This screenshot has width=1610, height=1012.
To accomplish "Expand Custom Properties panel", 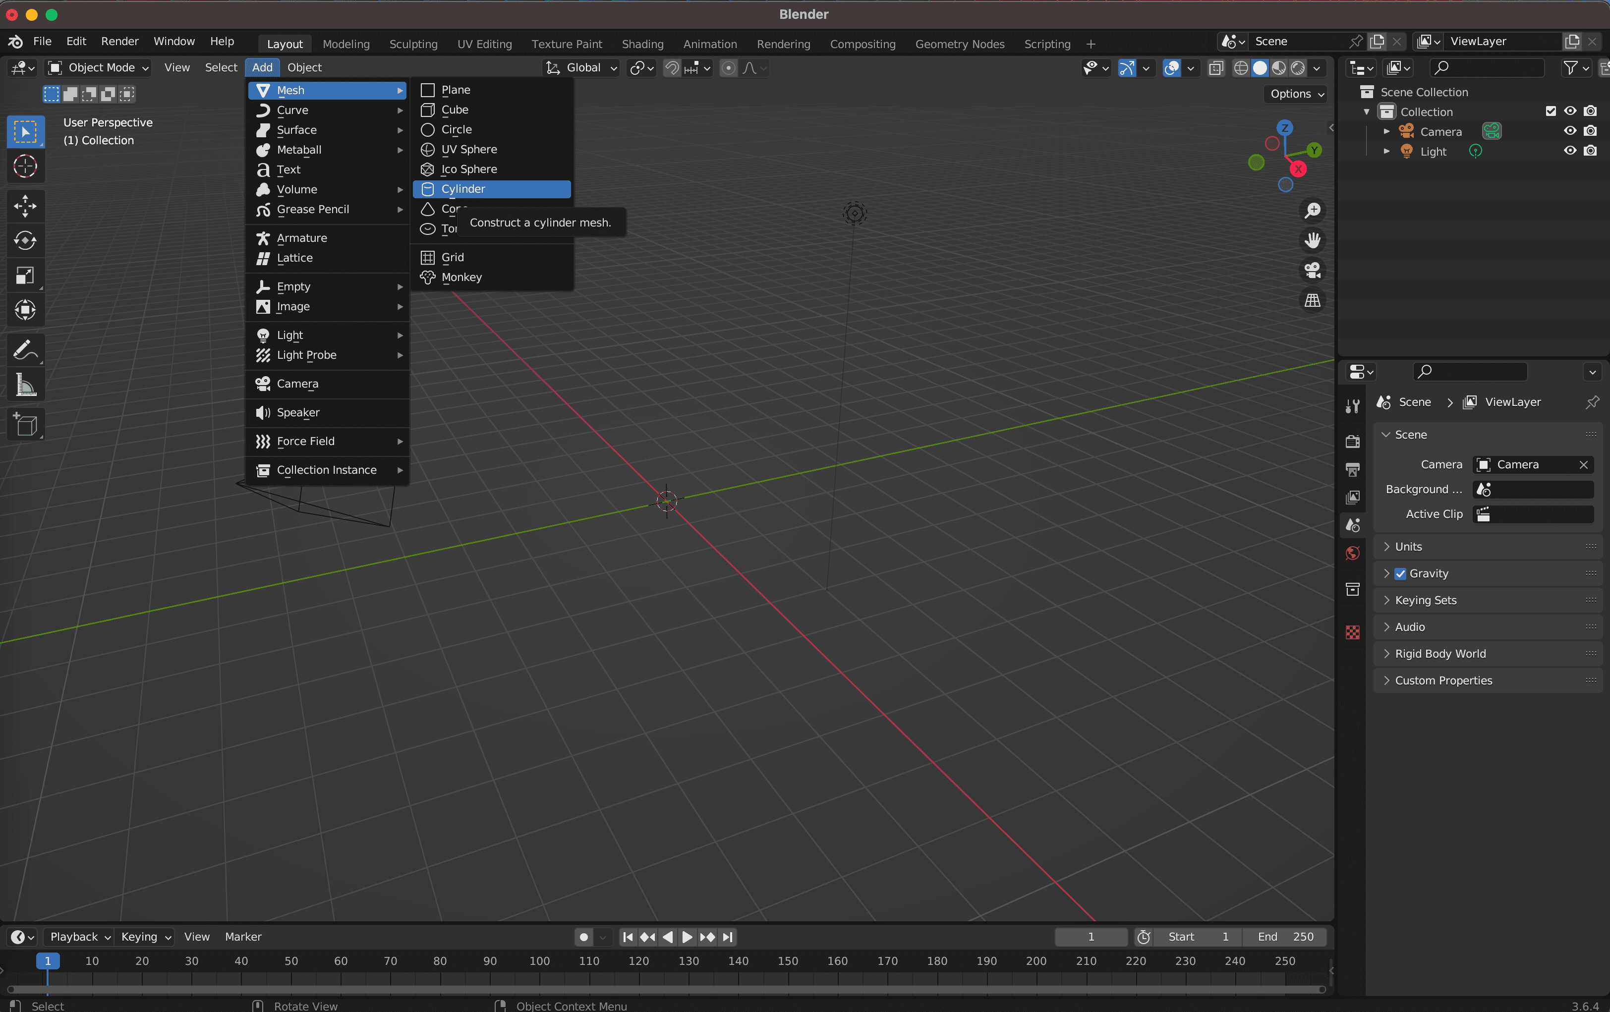I will pyautogui.click(x=1489, y=680).
